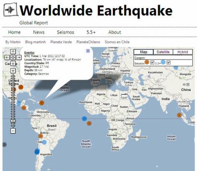Open the 5.5+ menu item
The width and height of the screenshot is (197, 171).
[91, 32]
